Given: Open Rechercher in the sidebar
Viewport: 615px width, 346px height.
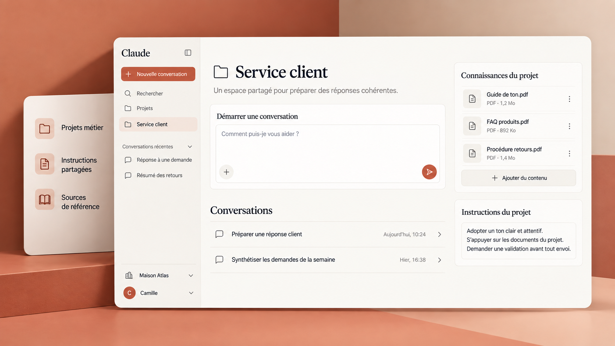Looking at the screenshot, I should click(158, 93).
